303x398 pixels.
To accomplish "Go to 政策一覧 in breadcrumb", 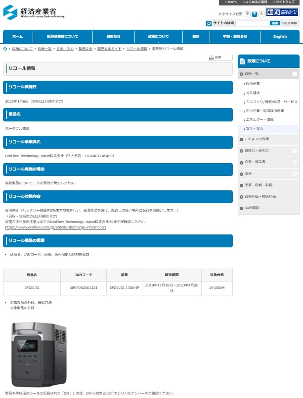I will coord(44,49).
